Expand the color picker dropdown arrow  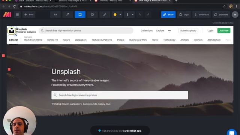coord(120,15)
